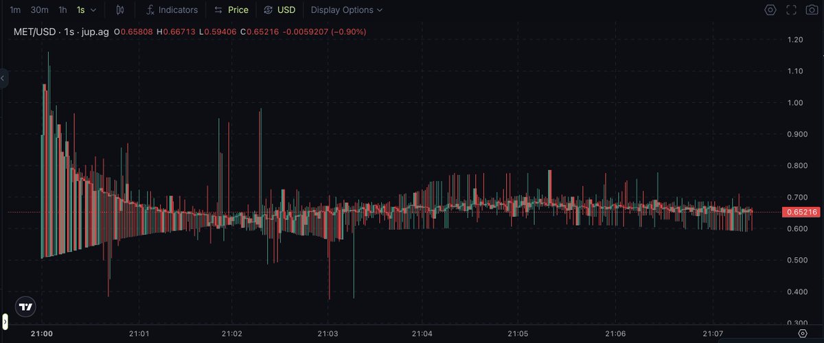Screen dimensions: 824x343
Task: Click the TradingView logo
Action: [26, 307]
